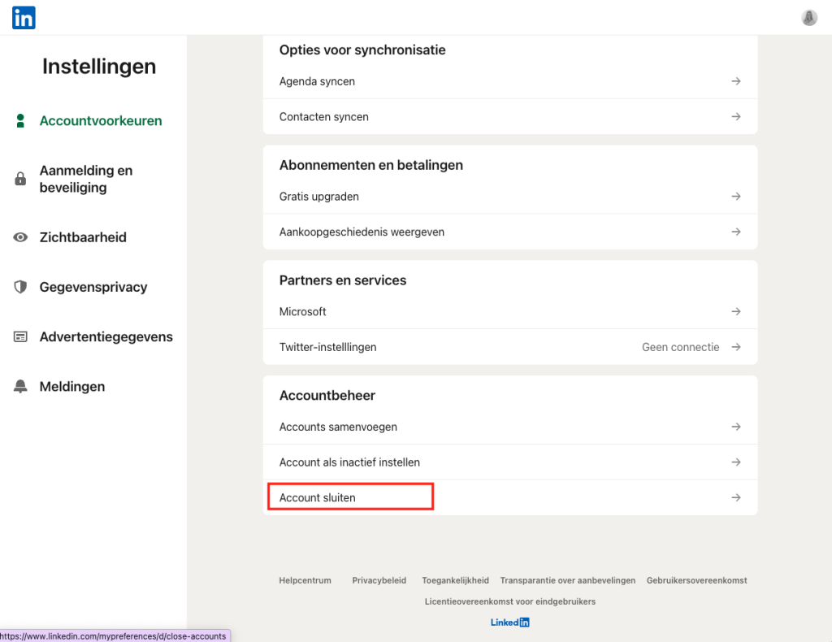Open the Meldingen settings section
The width and height of the screenshot is (832, 642).
coord(73,386)
